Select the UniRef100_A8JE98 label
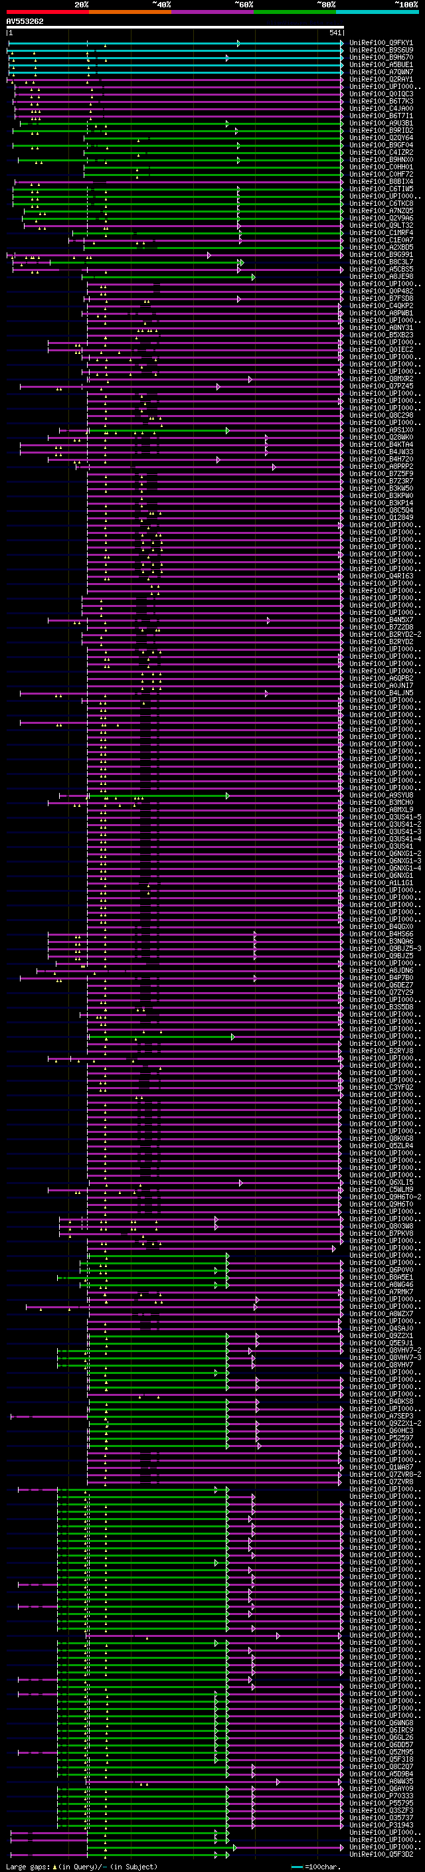Image resolution: width=425 pixels, height=1872 pixels. [x=381, y=277]
